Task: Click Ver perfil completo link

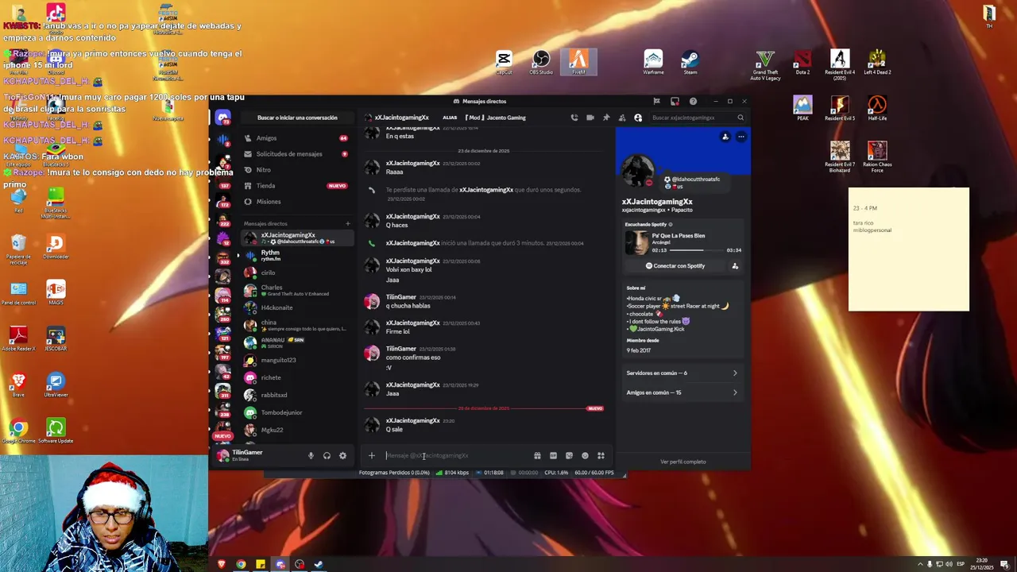Action: pyautogui.click(x=683, y=462)
